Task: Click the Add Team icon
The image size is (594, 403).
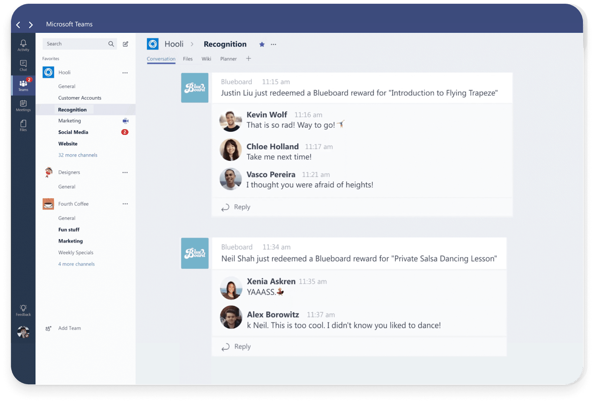Action: (x=48, y=328)
